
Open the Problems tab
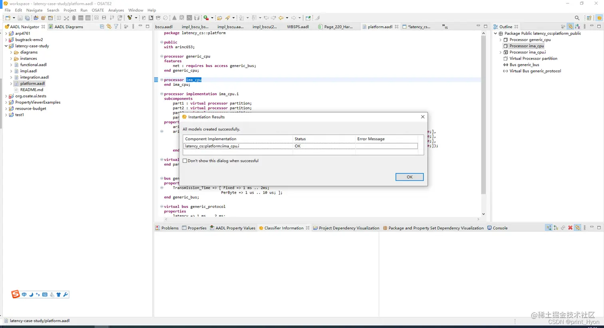click(167, 228)
